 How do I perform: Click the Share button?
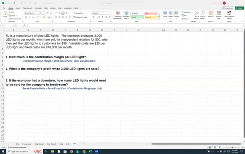pos(240,8)
